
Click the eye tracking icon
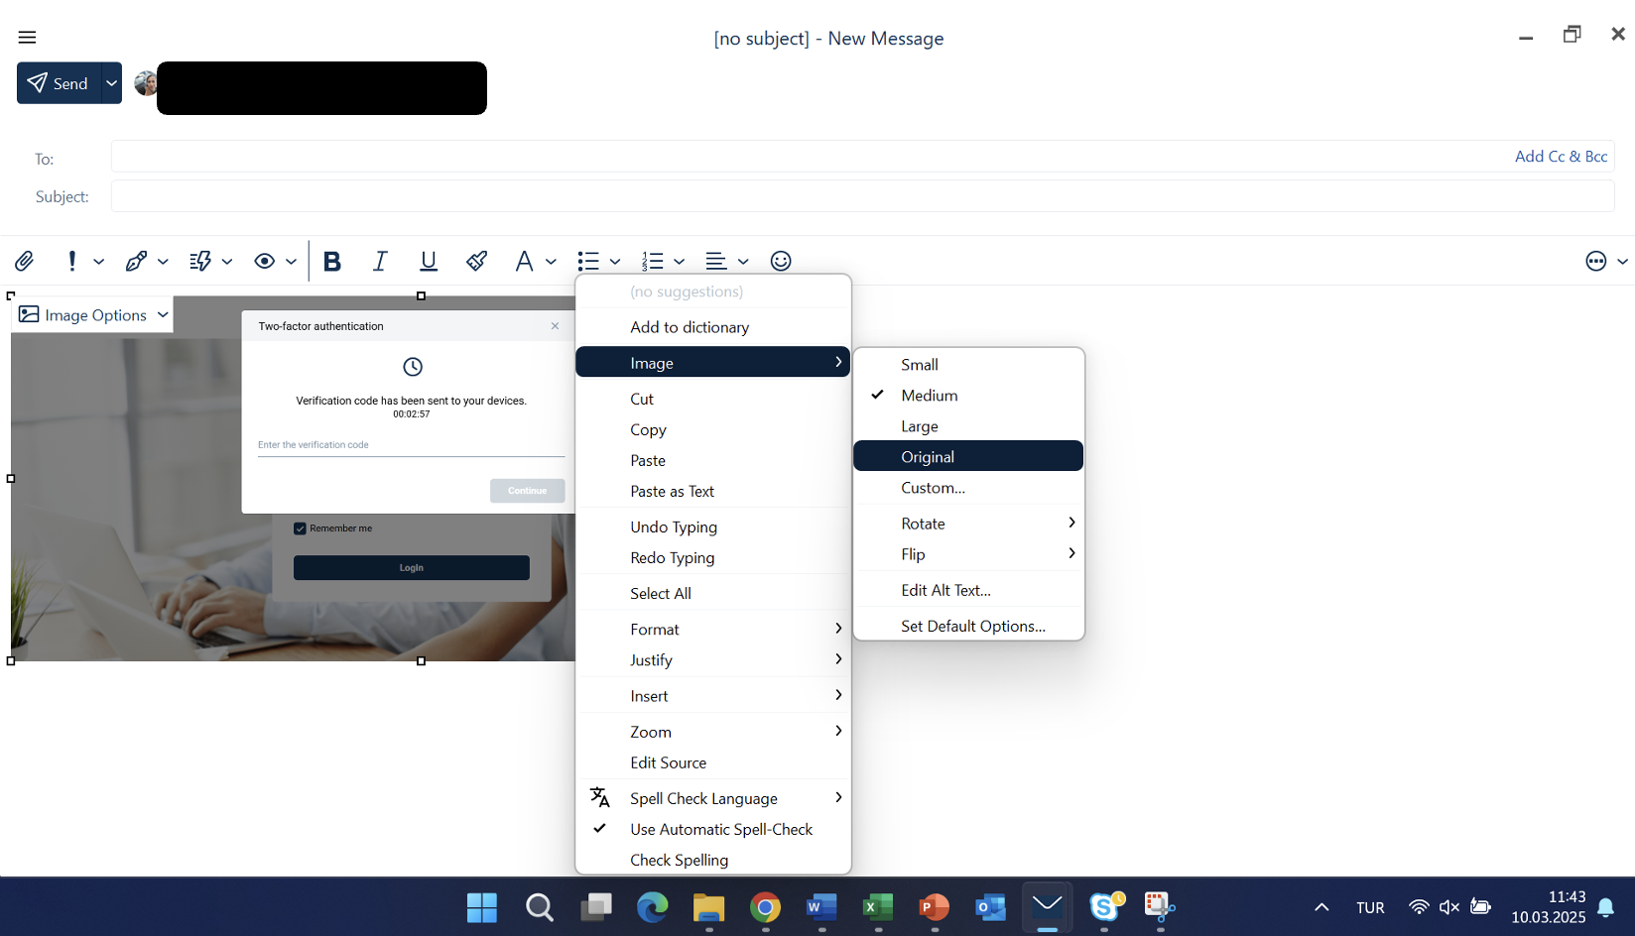pos(264,261)
